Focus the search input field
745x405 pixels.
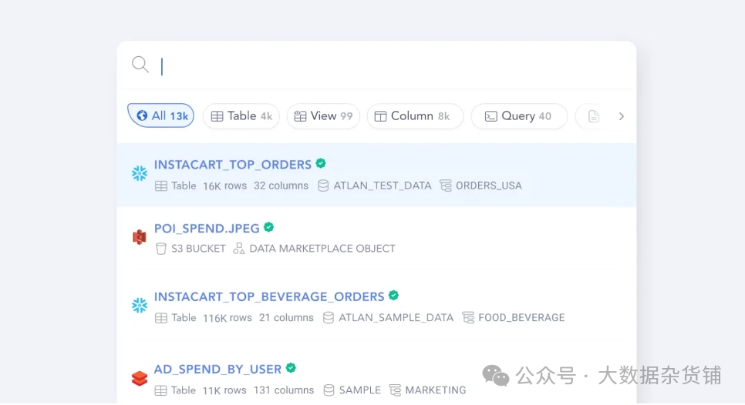coord(386,66)
